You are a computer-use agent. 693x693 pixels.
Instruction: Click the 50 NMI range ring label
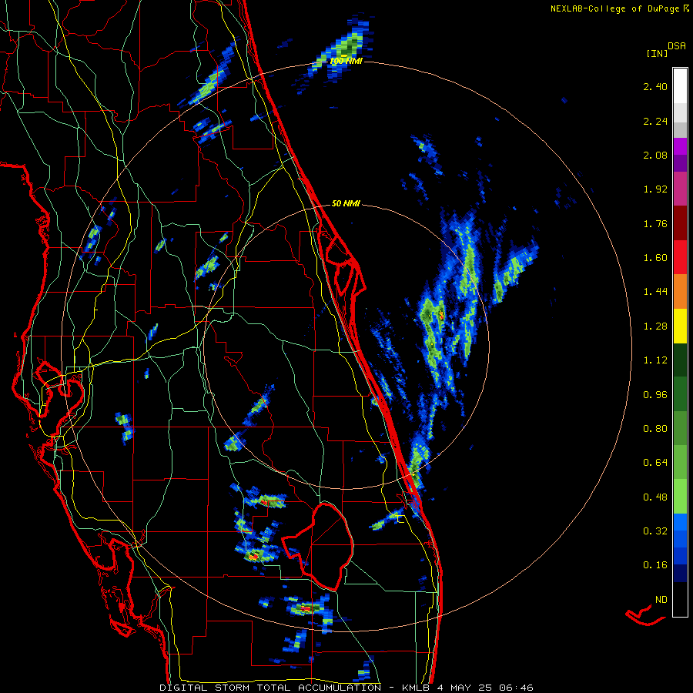[346, 204]
